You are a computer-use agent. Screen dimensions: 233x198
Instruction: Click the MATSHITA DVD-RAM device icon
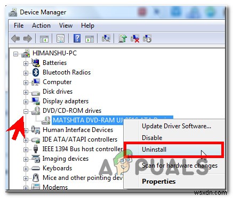point(46,120)
